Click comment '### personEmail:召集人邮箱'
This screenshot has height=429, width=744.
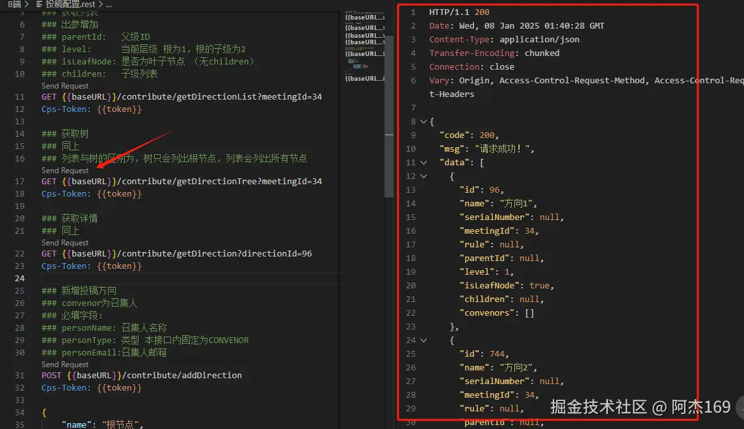(x=104, y=352)
